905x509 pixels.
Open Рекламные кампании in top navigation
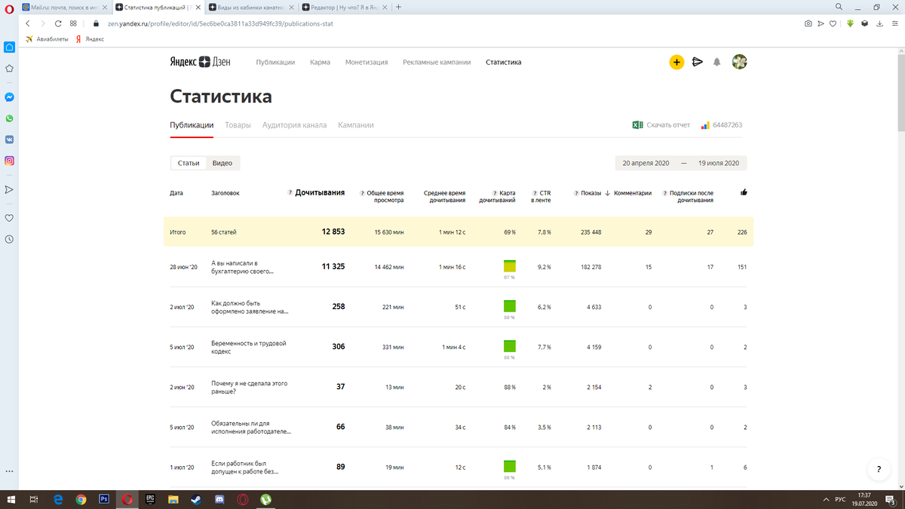tap(437, 62)
